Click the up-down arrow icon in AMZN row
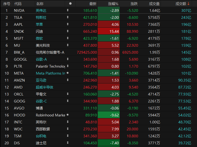The image size is (197, 147). (68, 80)
